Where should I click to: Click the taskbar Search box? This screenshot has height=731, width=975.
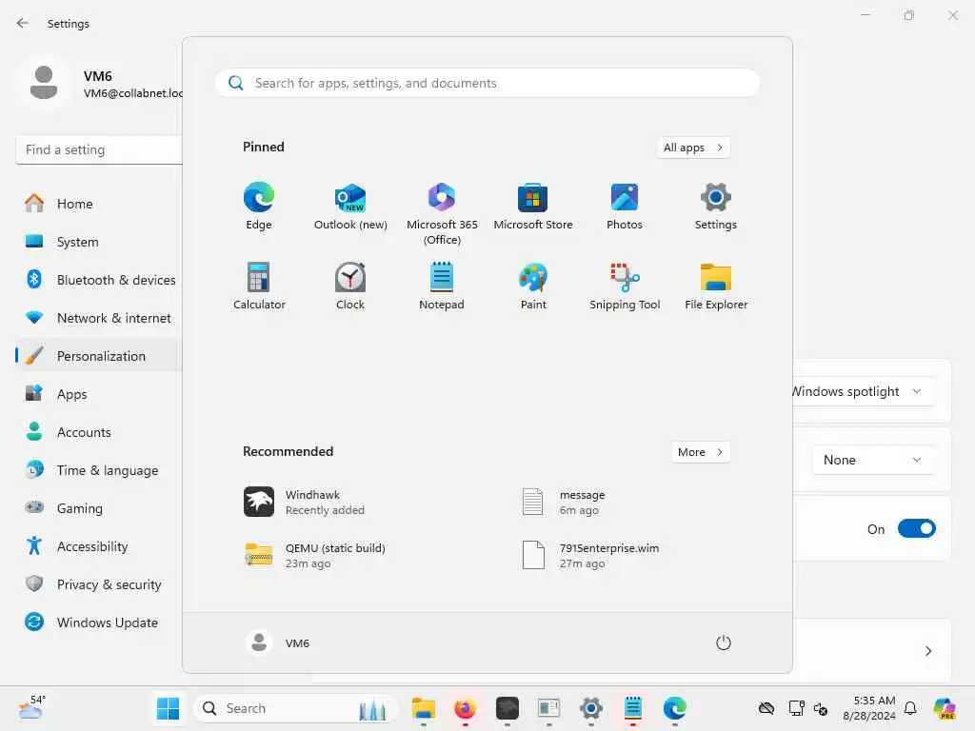pos(295,708)
